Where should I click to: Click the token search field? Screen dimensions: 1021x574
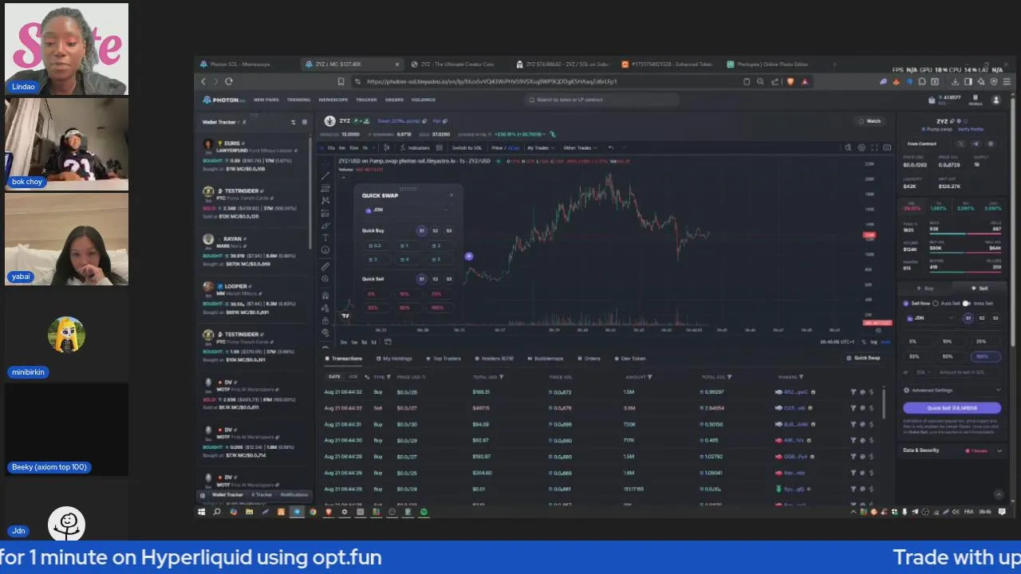[602, 100]
